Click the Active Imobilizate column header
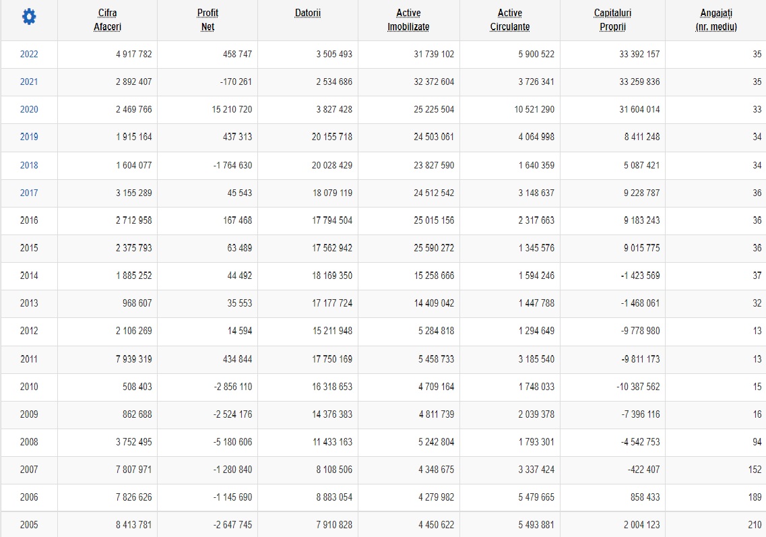 408,20
